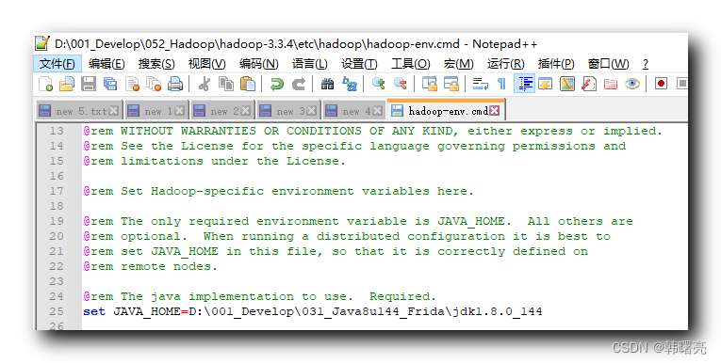Redo edit with gray arrow icon
This screenshot has width=721, height=363.
pos(299,84)
